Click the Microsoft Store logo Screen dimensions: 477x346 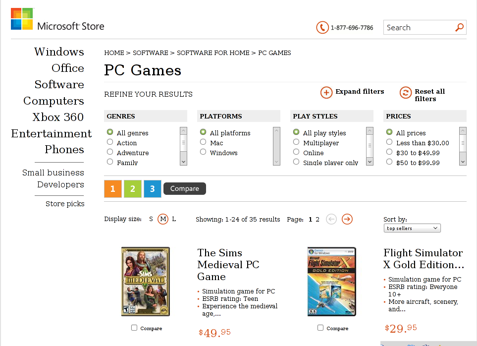[x=57, y=19]
